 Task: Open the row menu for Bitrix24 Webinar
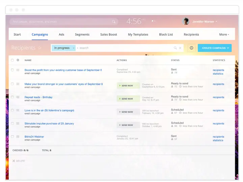18,137
